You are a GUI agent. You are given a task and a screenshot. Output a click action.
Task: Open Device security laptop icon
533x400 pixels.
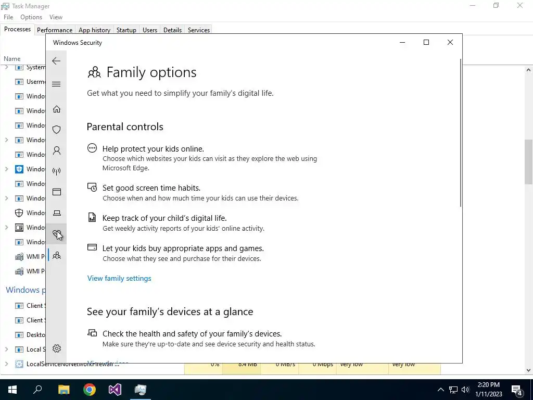(56, 213)
